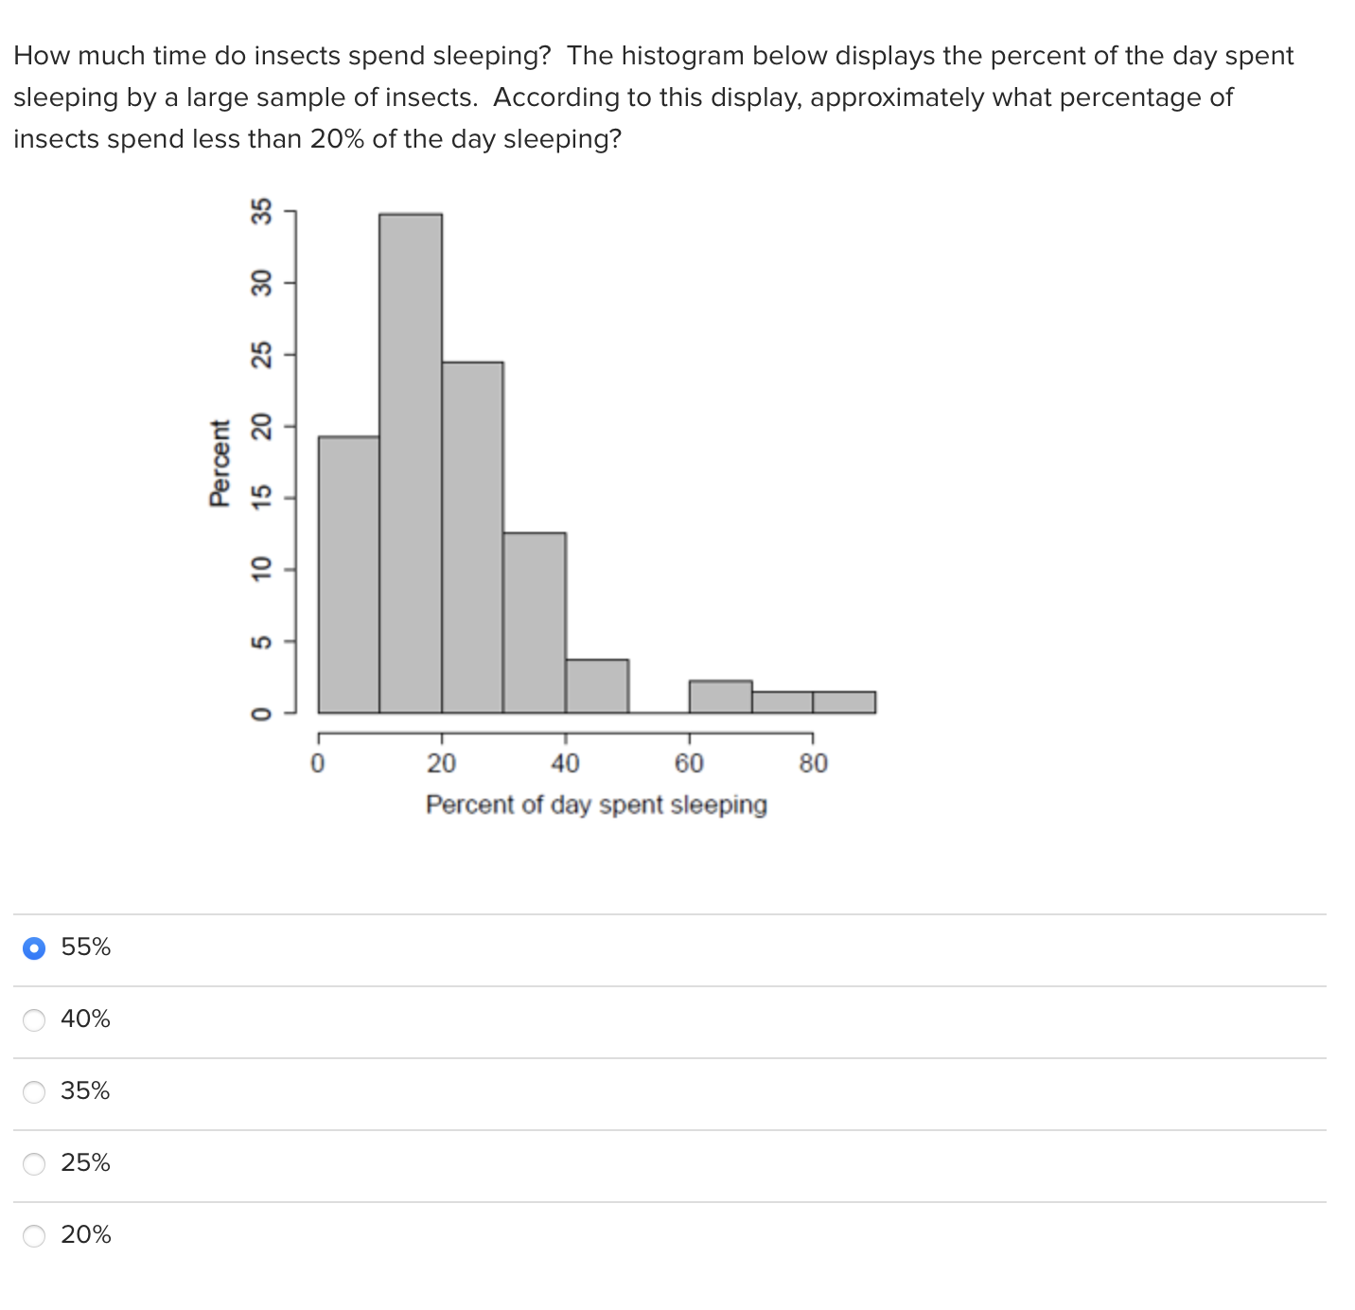Click the 55% answer row label text
The width and height of the screenshot is (1355, 1310).
coord(84,947)
